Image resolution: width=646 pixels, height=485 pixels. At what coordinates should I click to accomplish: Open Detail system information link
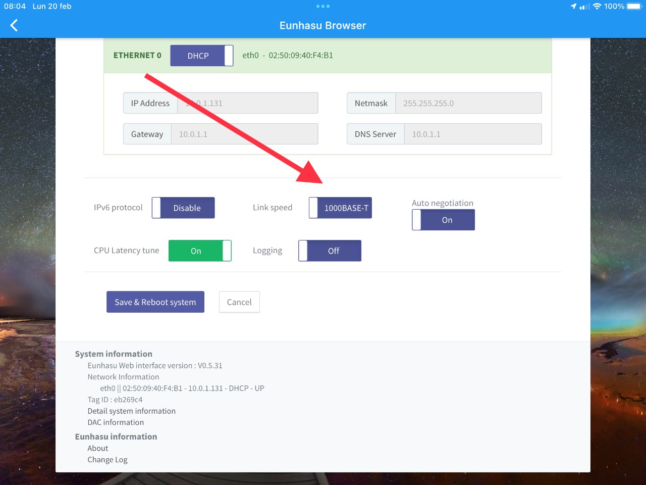coord(132,411)
